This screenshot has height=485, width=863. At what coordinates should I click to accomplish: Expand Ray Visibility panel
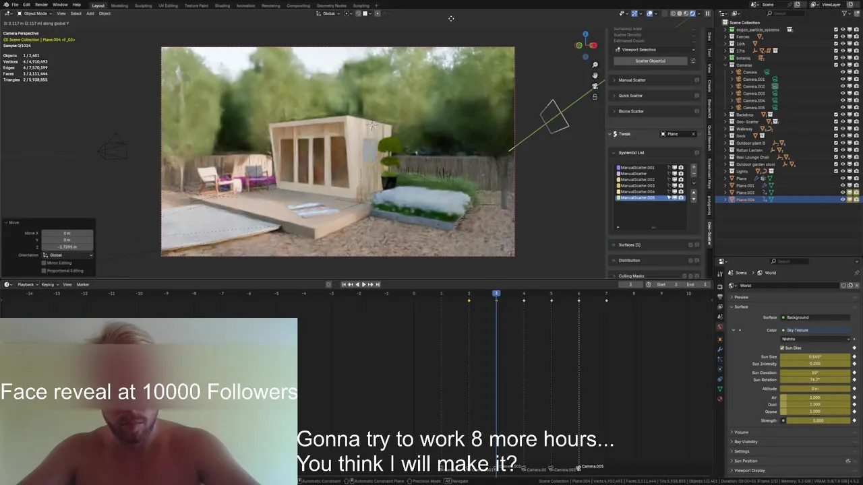(746, 442)
